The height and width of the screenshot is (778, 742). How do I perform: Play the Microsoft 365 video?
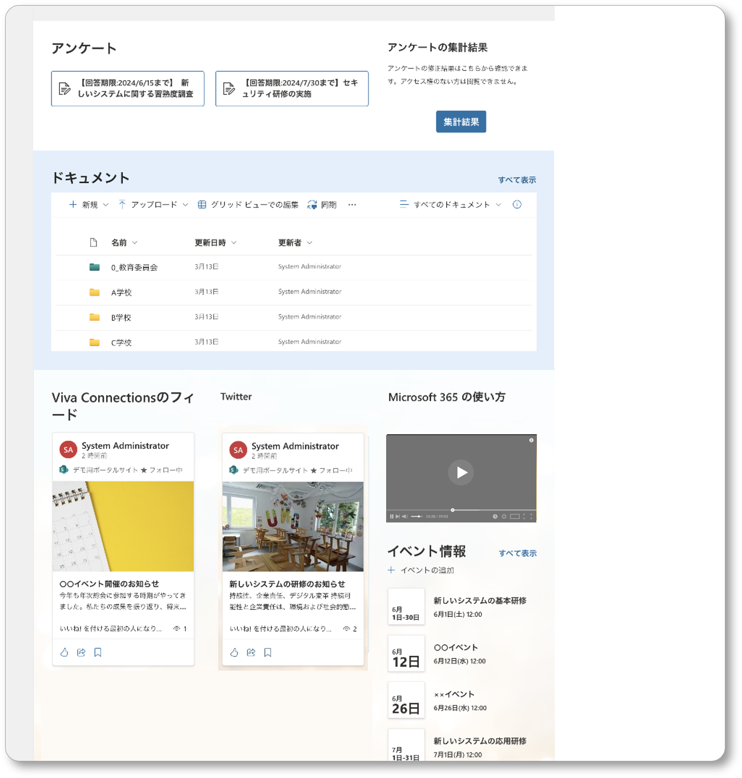[x=461, y=473]
